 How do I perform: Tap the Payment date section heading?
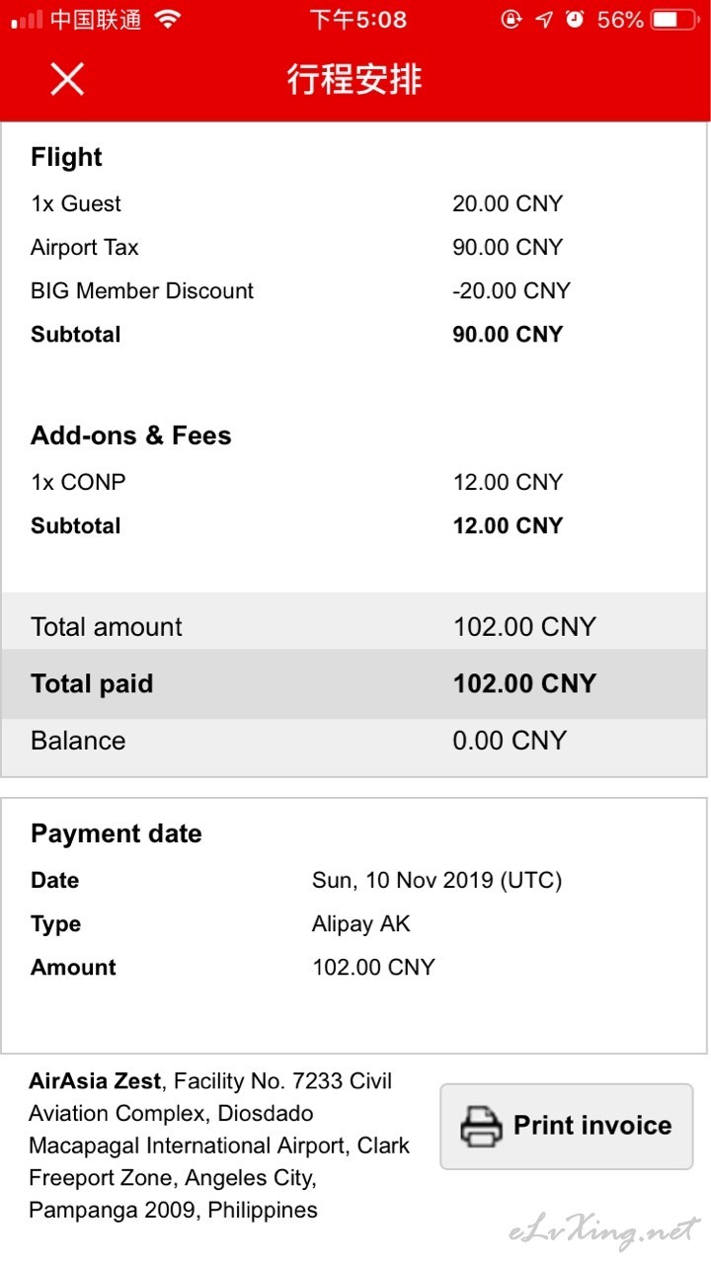(x=117, y=834)
